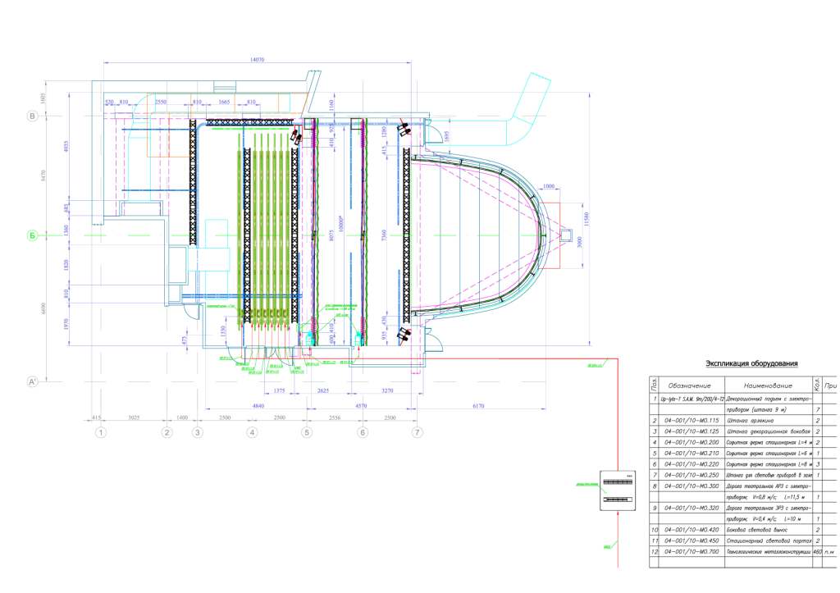The width and height of the screenshot is (840, 593).
Task: Click the dimension '1665' near the top
Action: coord(224,102)
